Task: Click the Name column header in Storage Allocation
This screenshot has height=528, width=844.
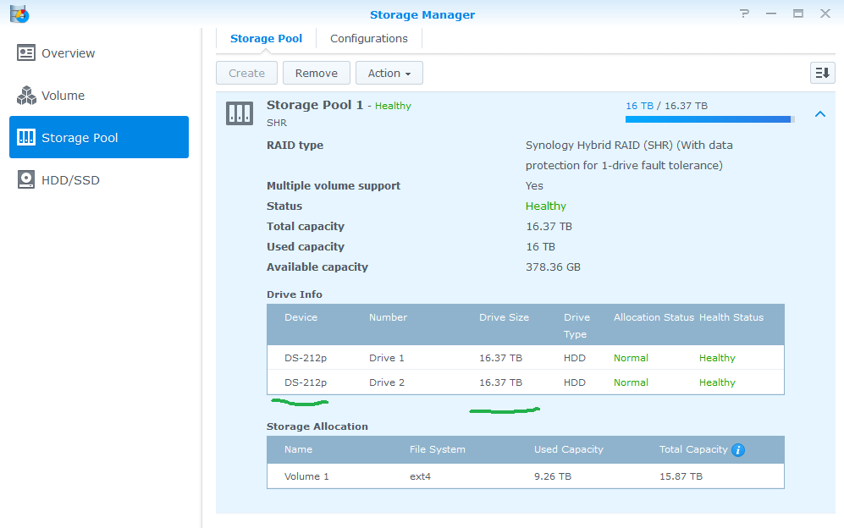Action: [x=298, y=449]
